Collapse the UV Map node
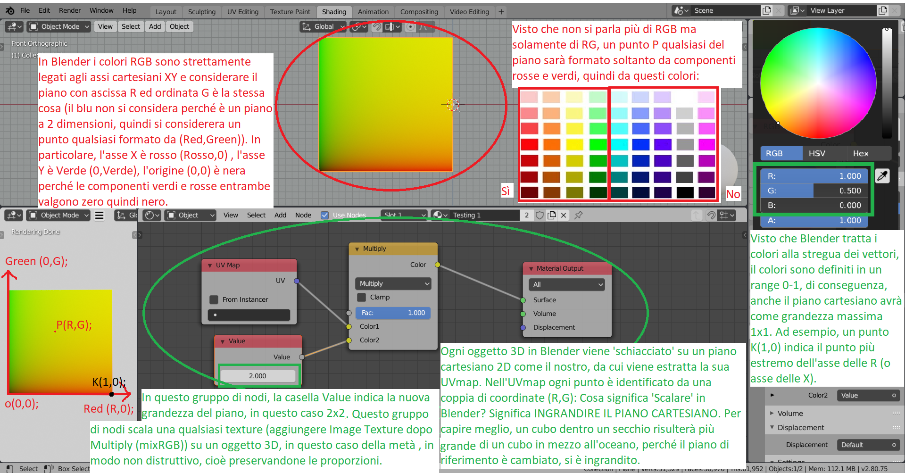The image size is (905, 473). 210,266
